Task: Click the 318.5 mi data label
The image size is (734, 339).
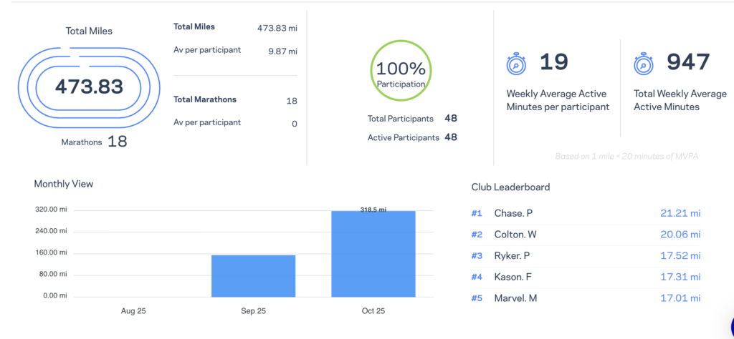Action: 373,210
